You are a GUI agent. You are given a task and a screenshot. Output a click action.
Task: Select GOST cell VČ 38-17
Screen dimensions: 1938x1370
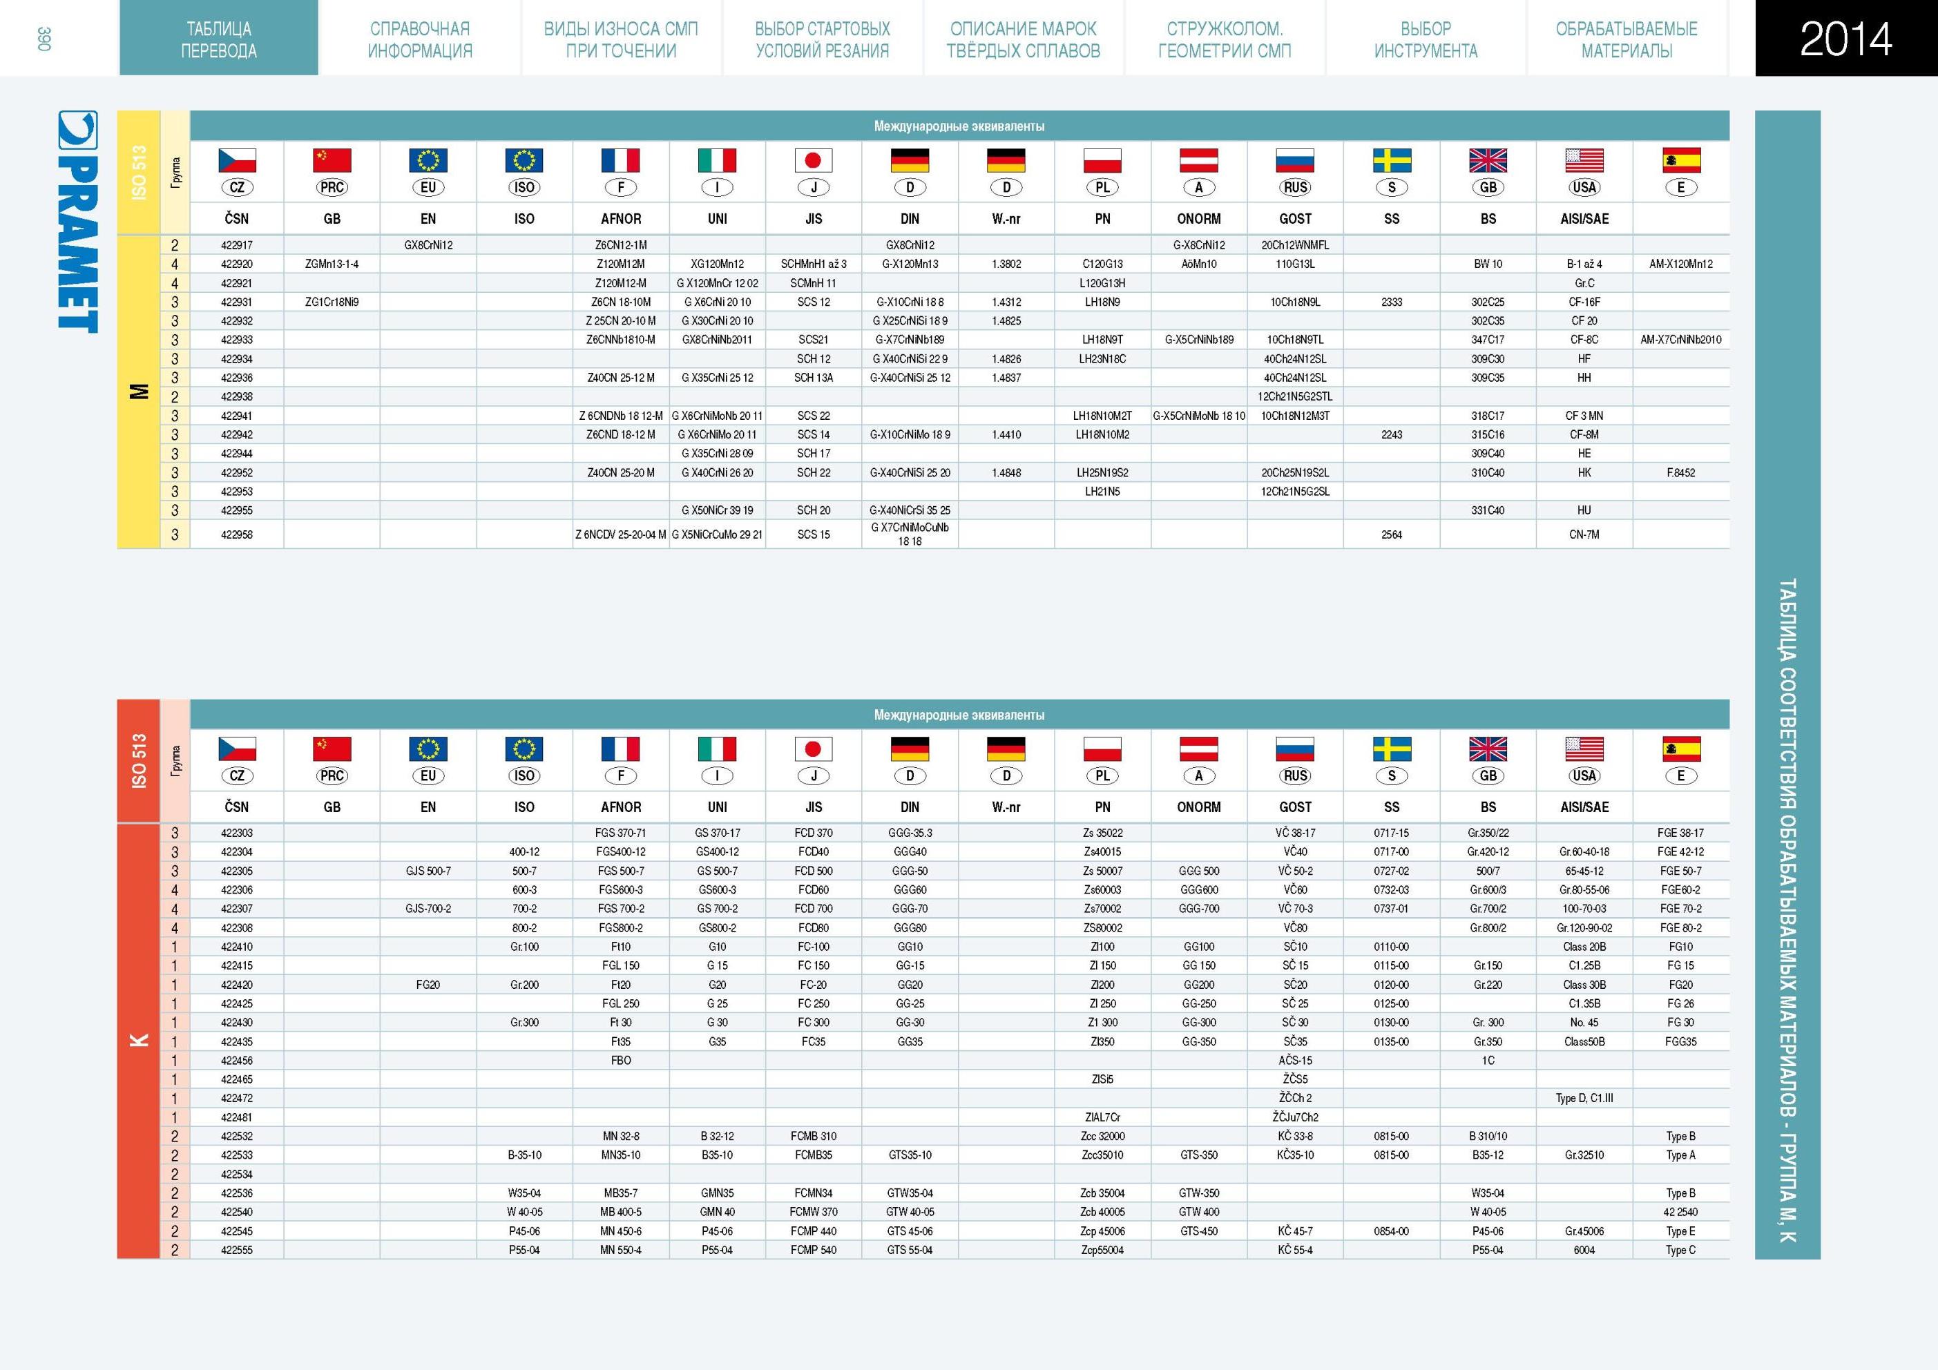point(1295,833)
